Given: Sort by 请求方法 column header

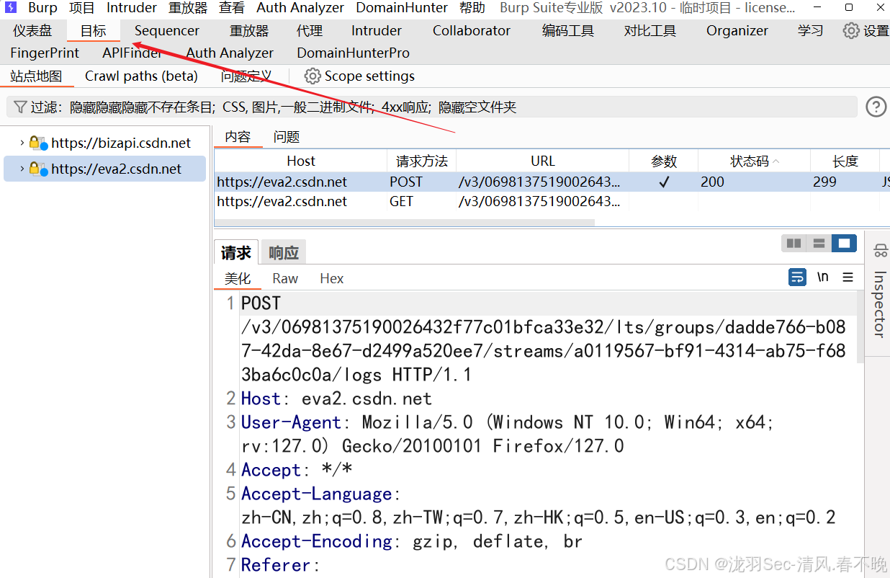Looking at the screenshot, I should (422, 161).
